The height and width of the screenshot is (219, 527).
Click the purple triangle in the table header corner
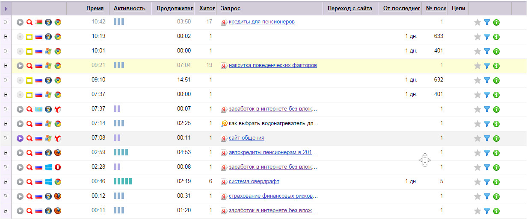point(6,9)
